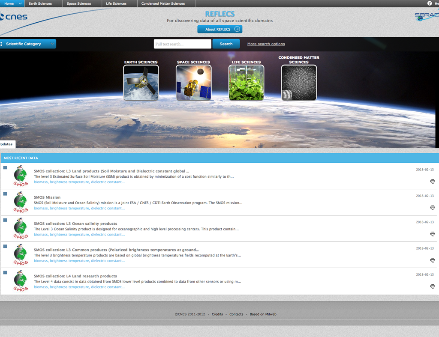Click printer icon for L3 Ocean salinity
The image size is (439, 337).
click(x=433, y=234)
